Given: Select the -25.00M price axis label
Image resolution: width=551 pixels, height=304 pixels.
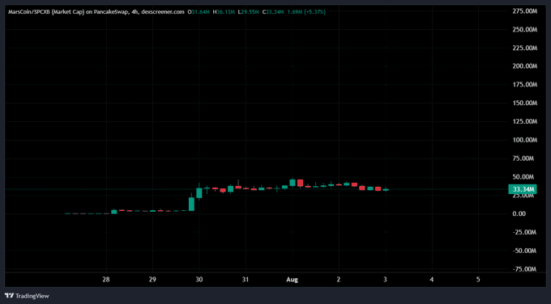Looking at the screenshot, I should (523, 232).
